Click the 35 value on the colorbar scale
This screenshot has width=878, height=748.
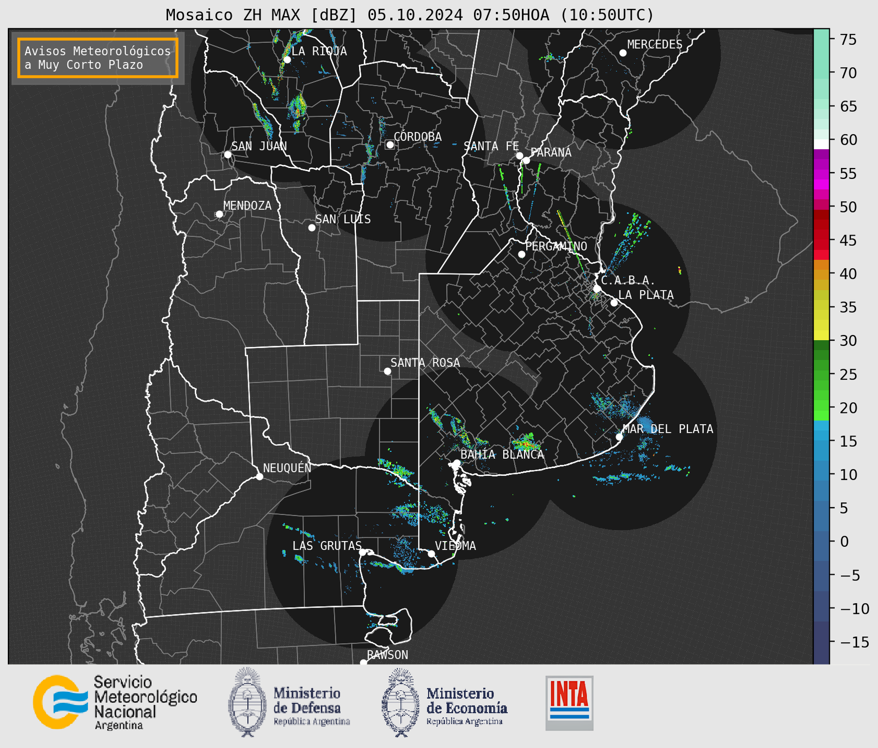pos(848,307)
